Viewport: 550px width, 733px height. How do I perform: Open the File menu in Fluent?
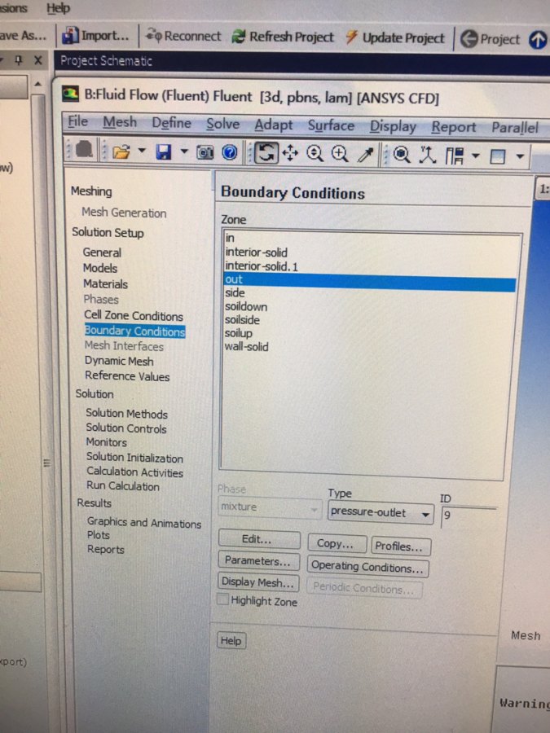click(77, 121)
